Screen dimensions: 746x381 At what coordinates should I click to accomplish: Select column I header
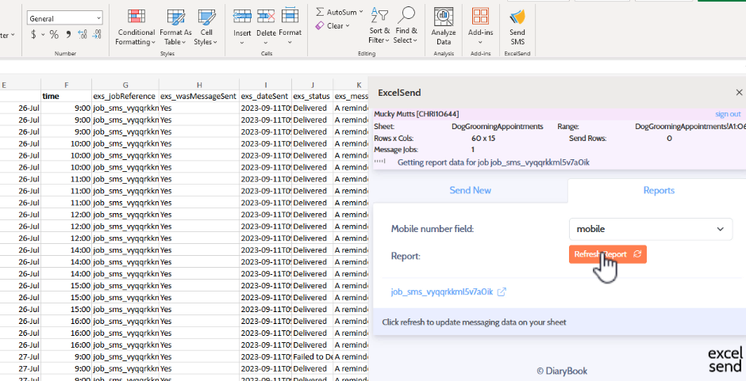[266, 85]
